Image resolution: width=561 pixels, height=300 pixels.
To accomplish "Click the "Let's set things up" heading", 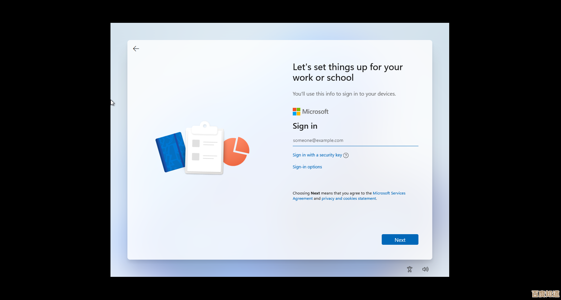I will point(347,72).
